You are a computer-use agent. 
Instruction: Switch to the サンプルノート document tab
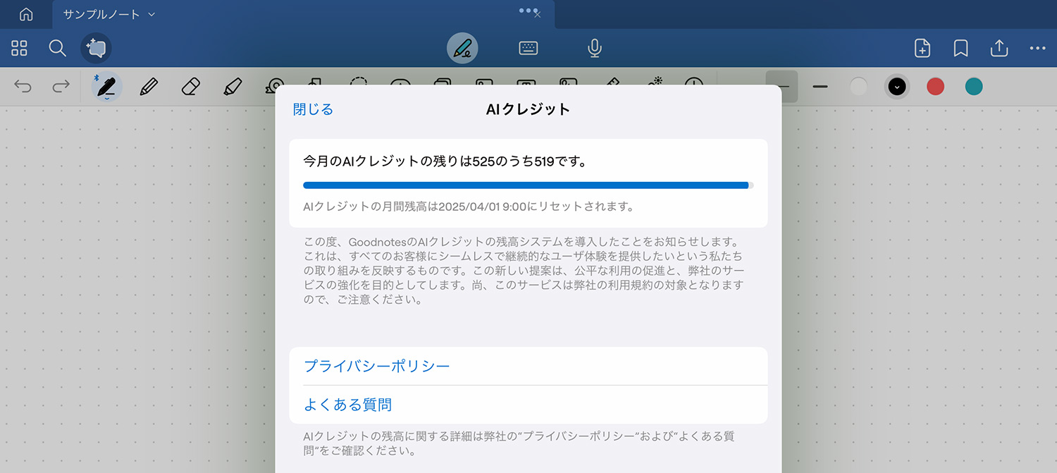coord(101,14)
